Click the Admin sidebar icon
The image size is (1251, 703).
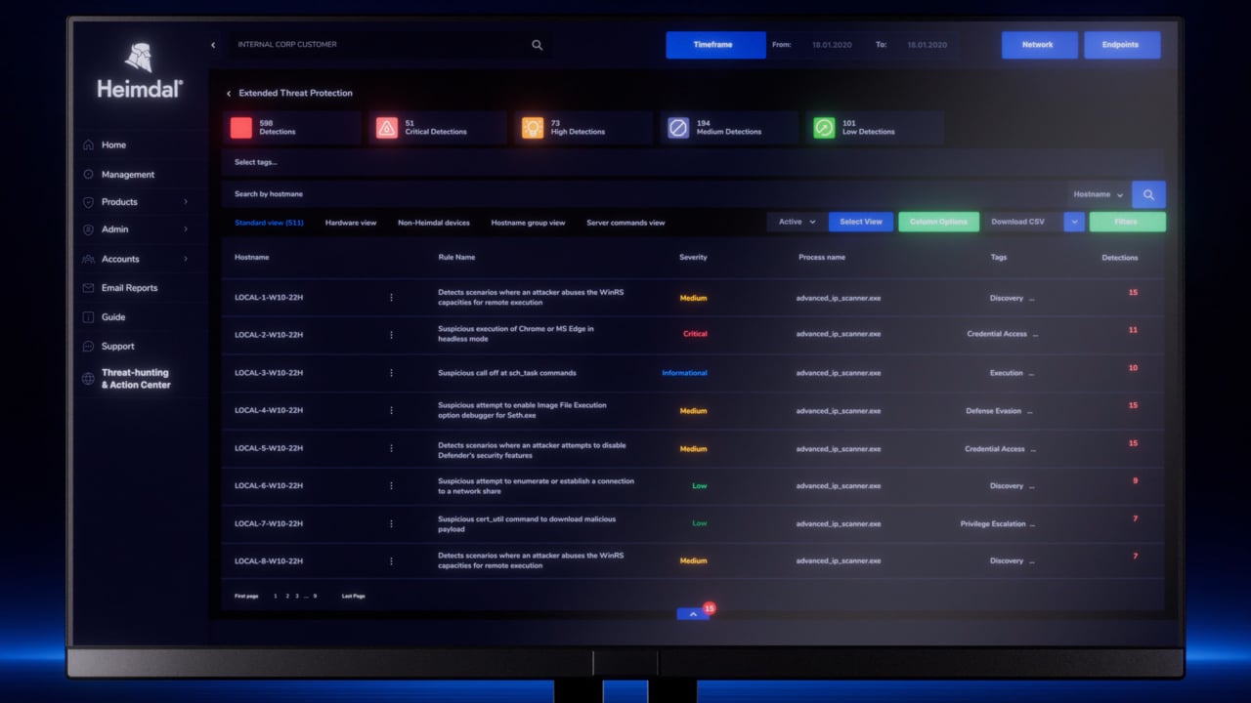[88, 229]
